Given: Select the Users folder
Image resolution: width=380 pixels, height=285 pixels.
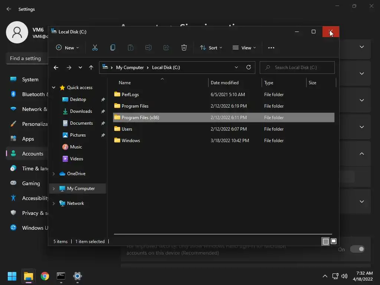Looking at the screenshot, I should pyautogui.click(x=224, y=129).
